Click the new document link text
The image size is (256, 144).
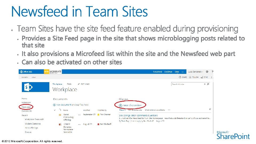64,105
